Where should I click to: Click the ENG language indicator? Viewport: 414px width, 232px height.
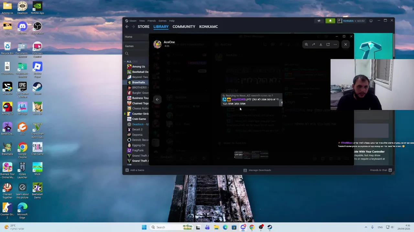pos(380,227)
